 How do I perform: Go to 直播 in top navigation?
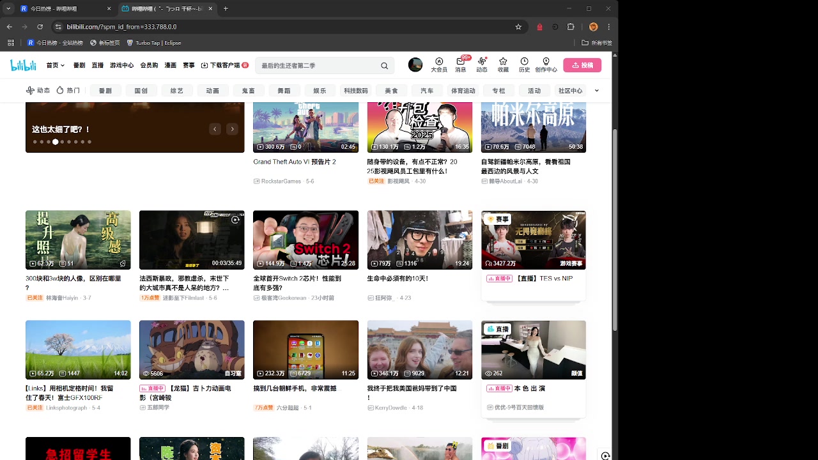click(97, 65)
